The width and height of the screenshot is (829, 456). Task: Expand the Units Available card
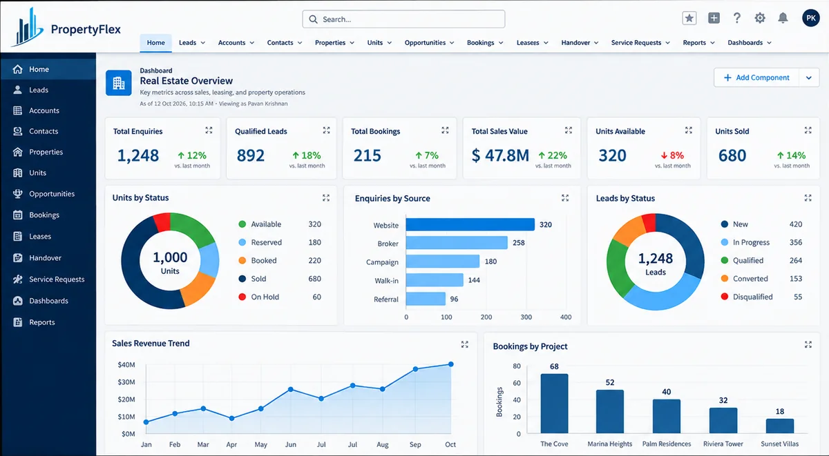[x=689, y=130]
